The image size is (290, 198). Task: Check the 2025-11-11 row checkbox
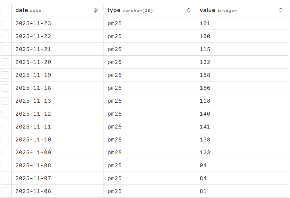pyautogui.click(x=5, y=127)
